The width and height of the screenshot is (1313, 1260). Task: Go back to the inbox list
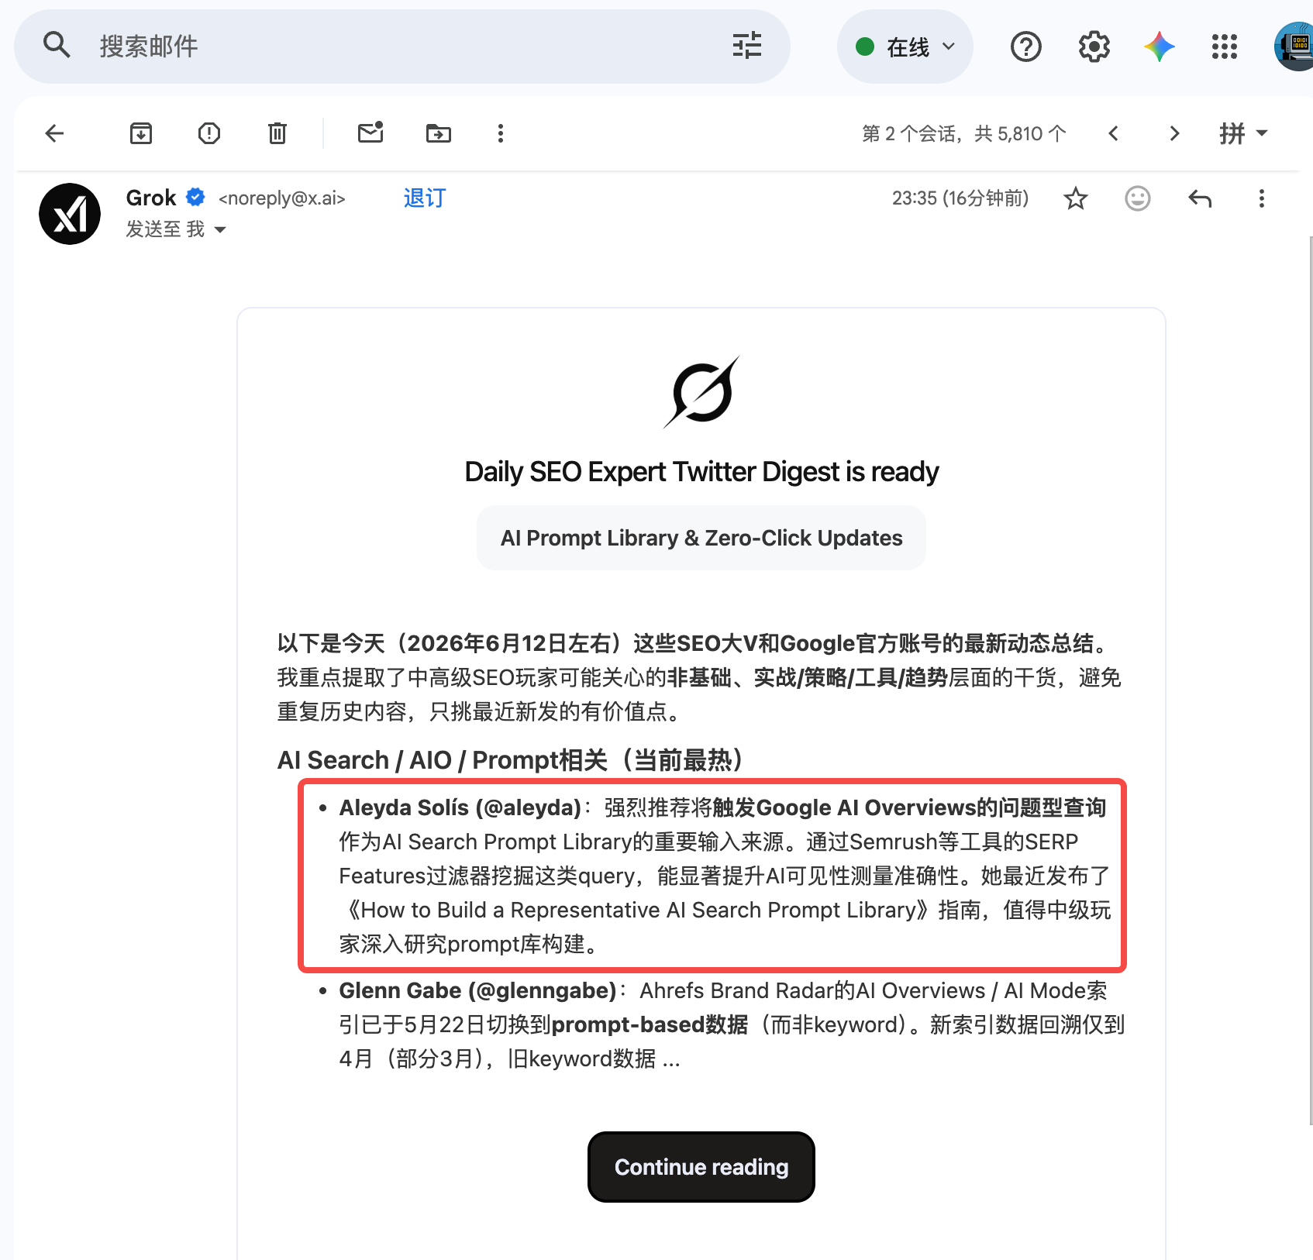pos(54,133)
